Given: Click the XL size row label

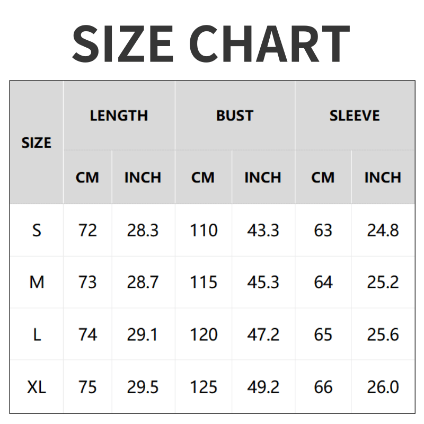Looking at the screenshot, I should coord(36,387).
